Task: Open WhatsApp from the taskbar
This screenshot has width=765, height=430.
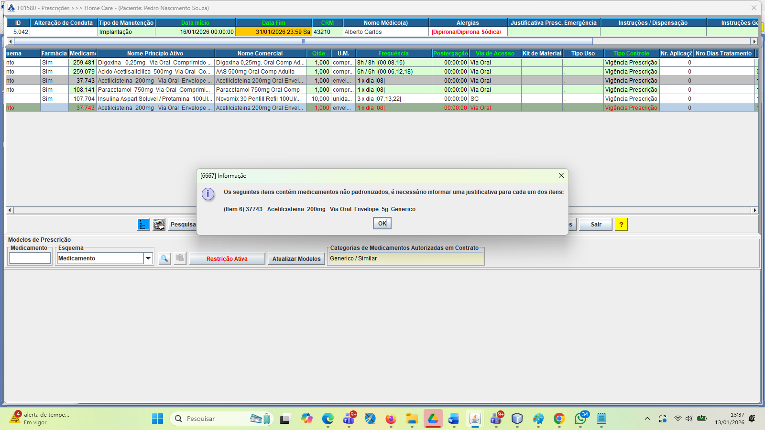Action: 580,419
